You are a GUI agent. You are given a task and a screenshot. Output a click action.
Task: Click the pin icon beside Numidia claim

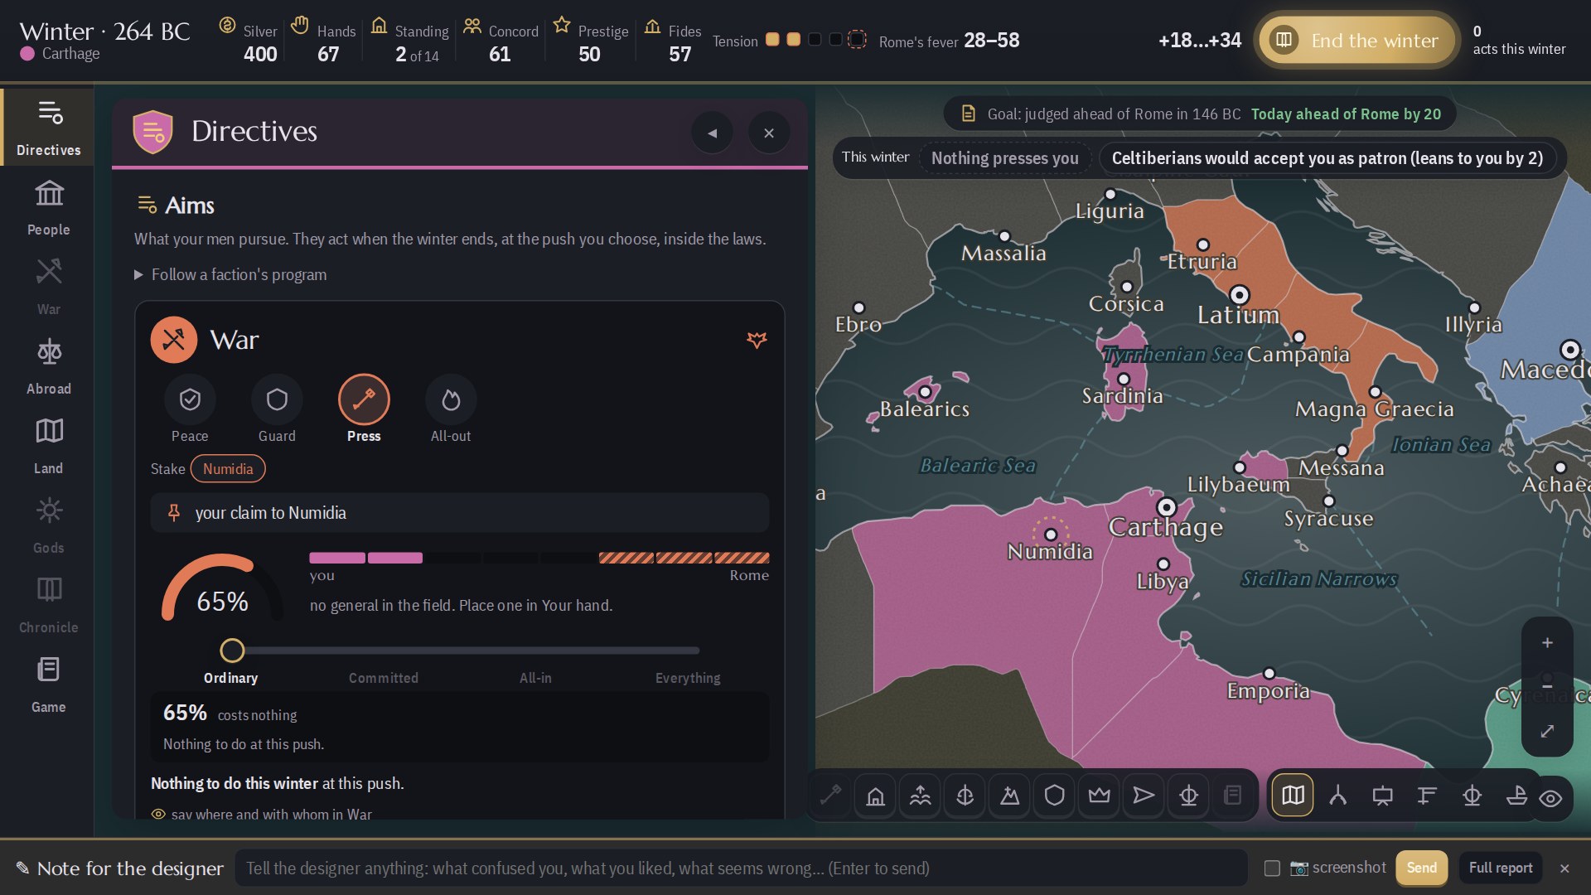point(174,513)
